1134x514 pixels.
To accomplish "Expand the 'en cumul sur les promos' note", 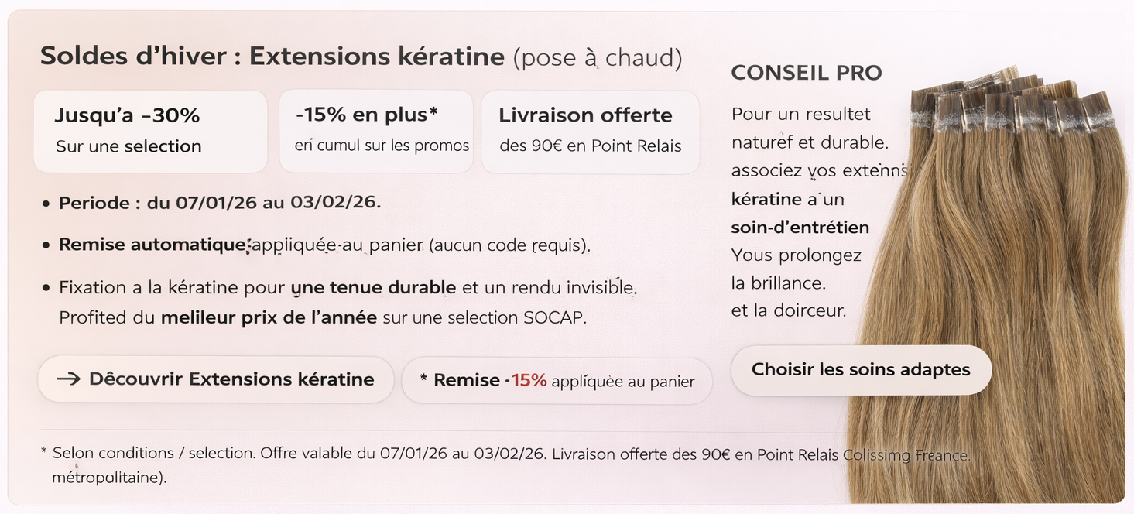I will coord(376,145).
